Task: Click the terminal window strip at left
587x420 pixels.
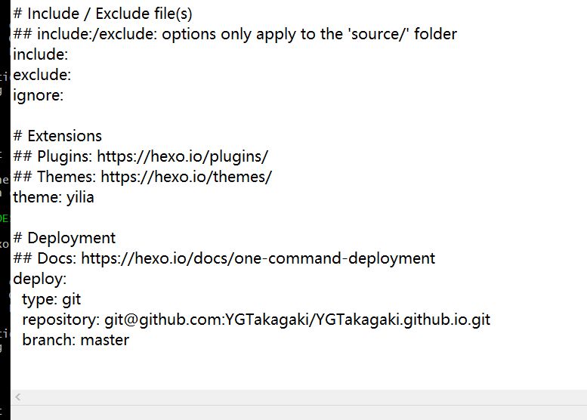Action: pos(5,210)
